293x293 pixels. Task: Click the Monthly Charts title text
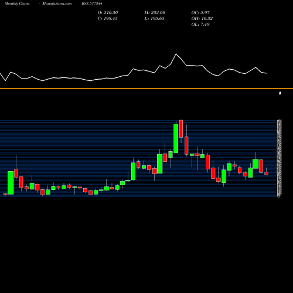pyautogui.click(x=17, y=4)
